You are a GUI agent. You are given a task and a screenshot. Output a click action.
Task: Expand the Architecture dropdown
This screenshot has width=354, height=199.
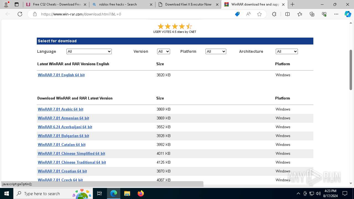click(x=287, y=51)
